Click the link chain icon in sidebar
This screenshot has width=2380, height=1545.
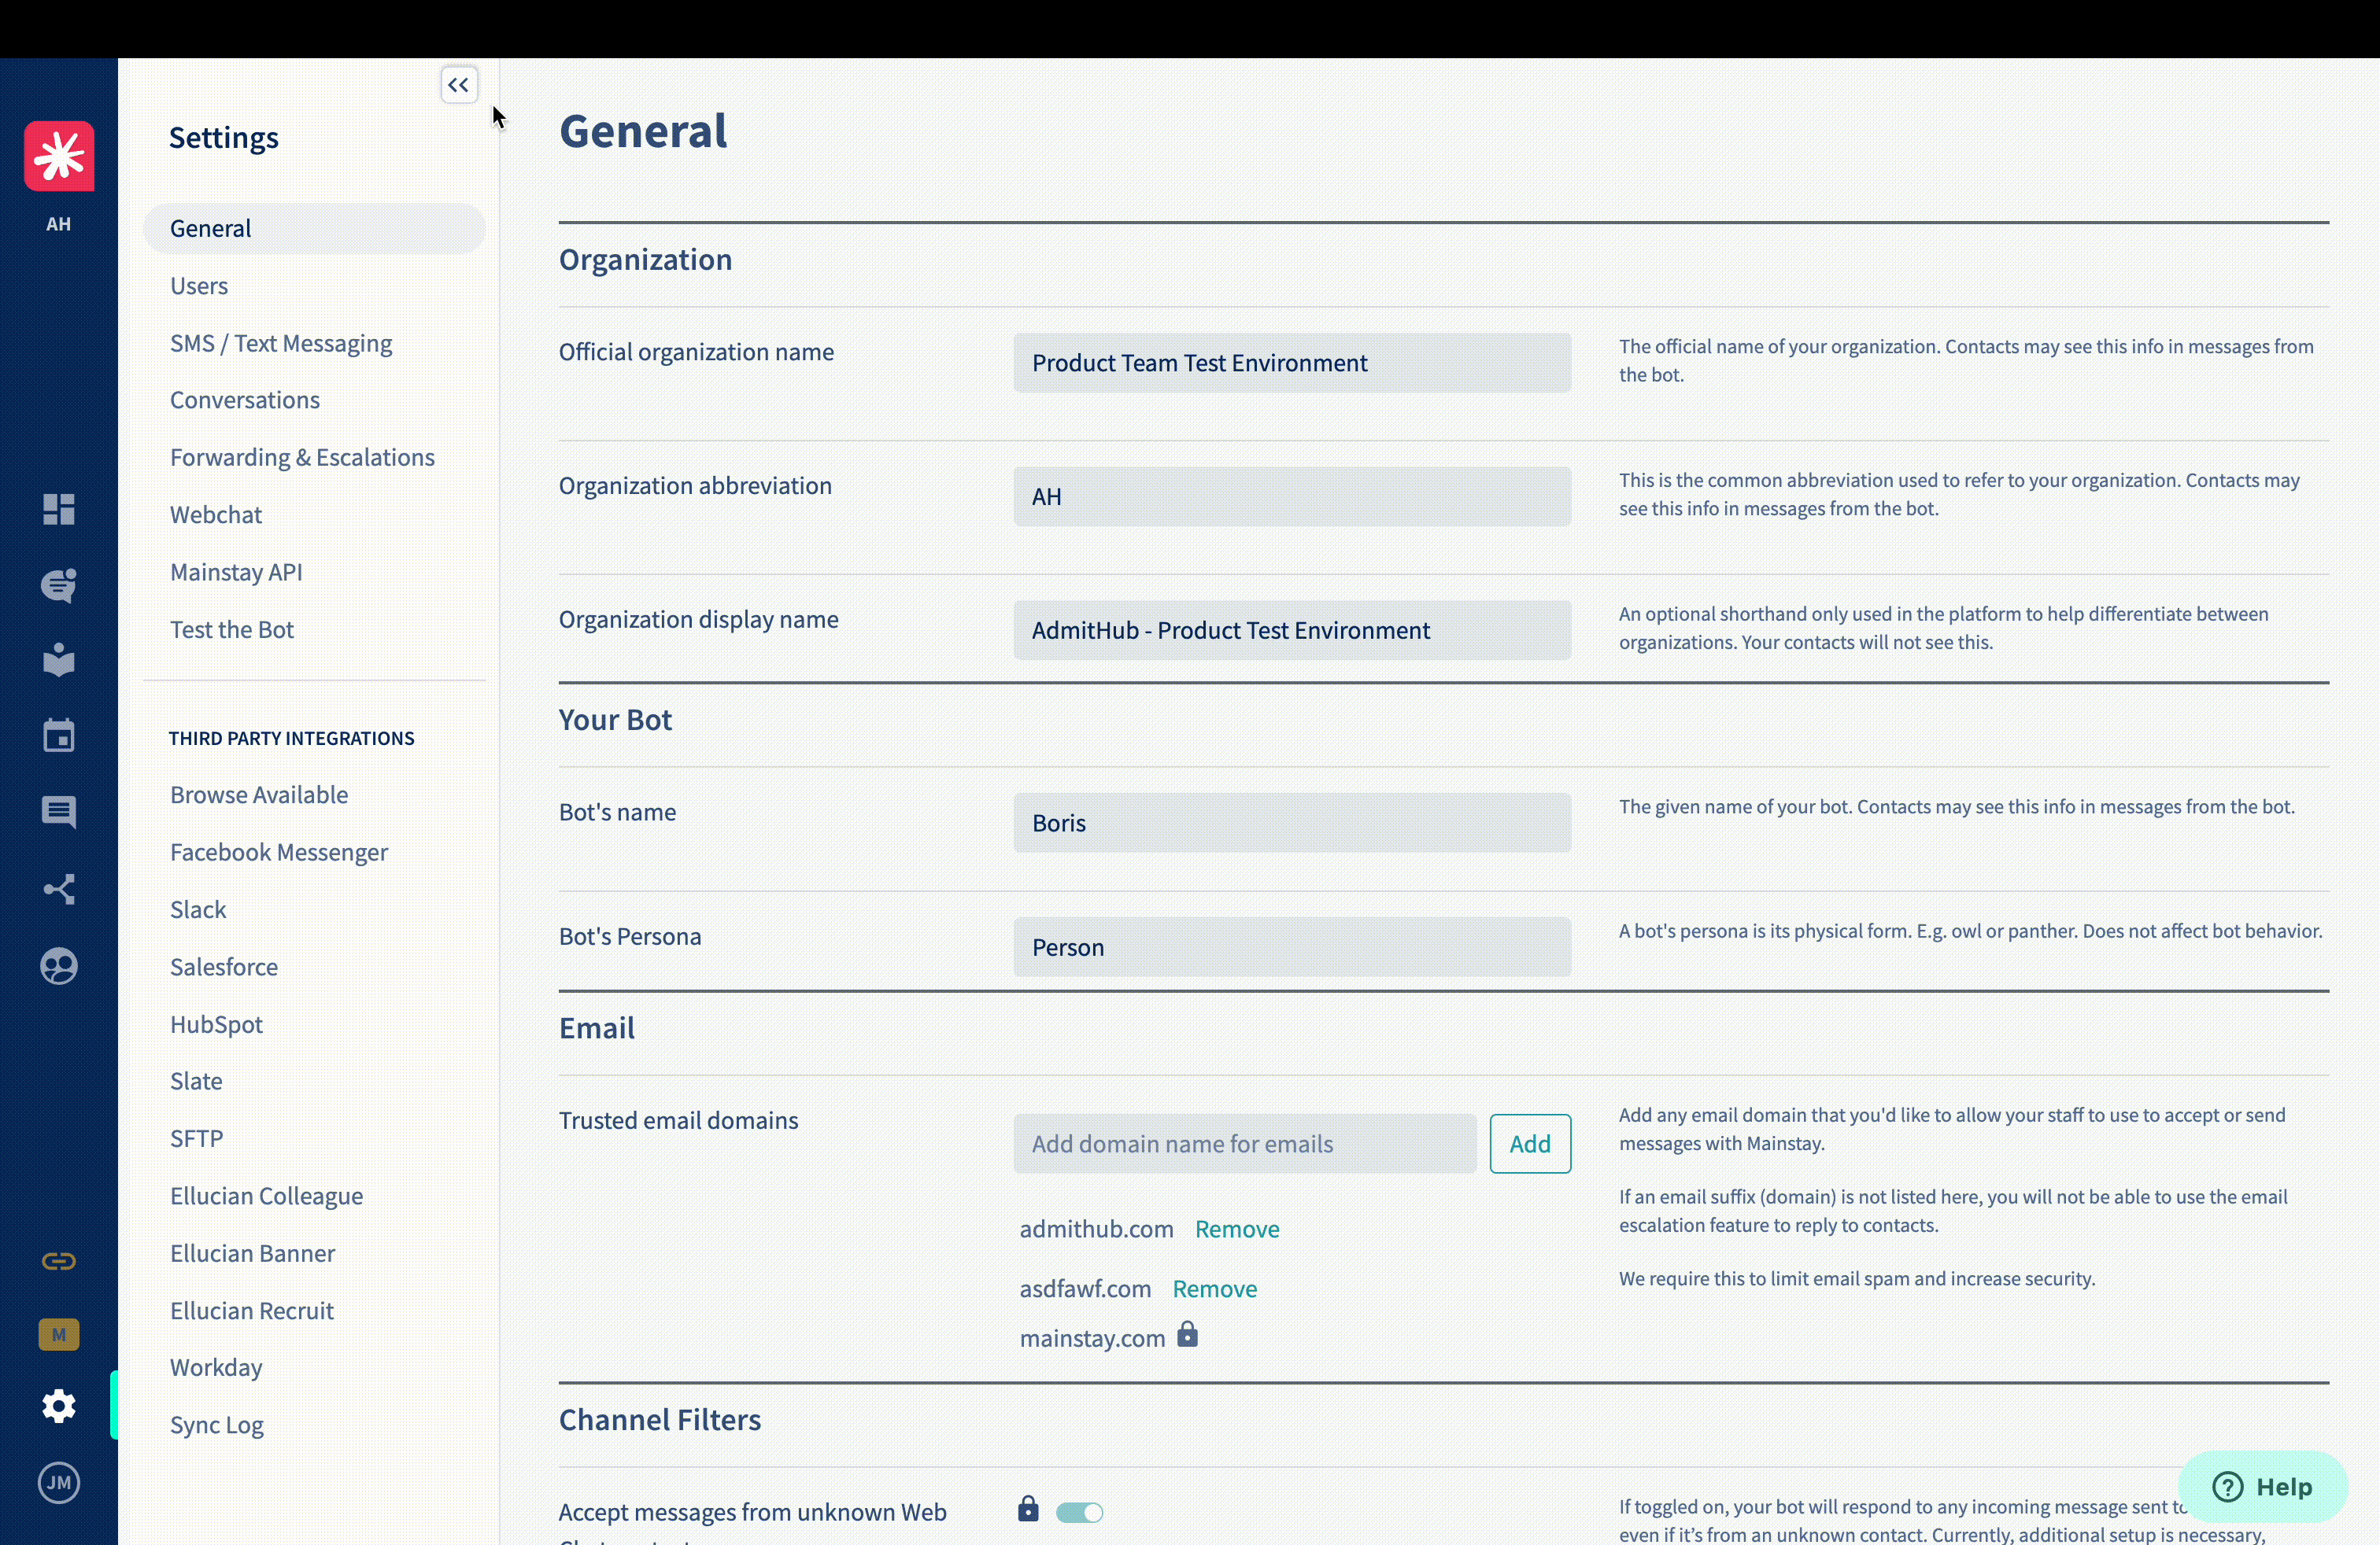[59, 1260]
